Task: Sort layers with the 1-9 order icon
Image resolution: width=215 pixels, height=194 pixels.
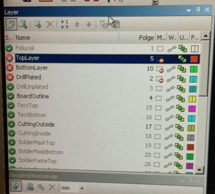Action: coord(65,24)
